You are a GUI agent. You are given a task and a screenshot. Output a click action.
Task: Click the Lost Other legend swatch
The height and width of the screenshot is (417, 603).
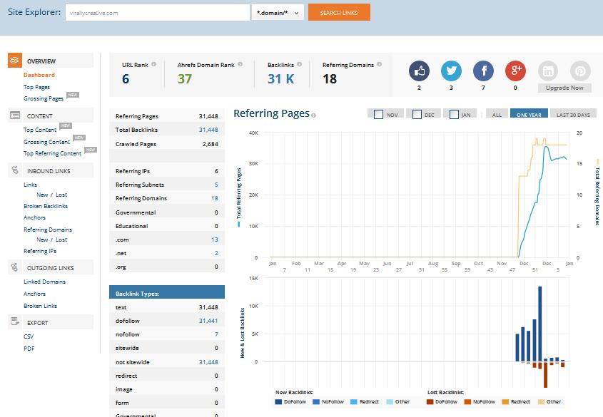(x=541, y=401)
